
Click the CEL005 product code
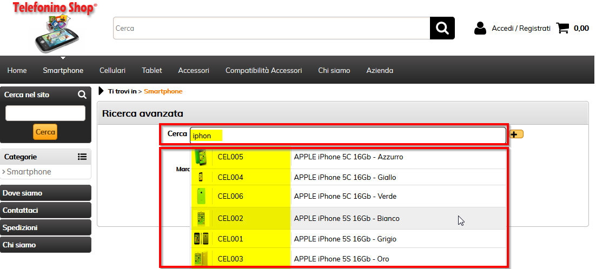click(230, 157)
